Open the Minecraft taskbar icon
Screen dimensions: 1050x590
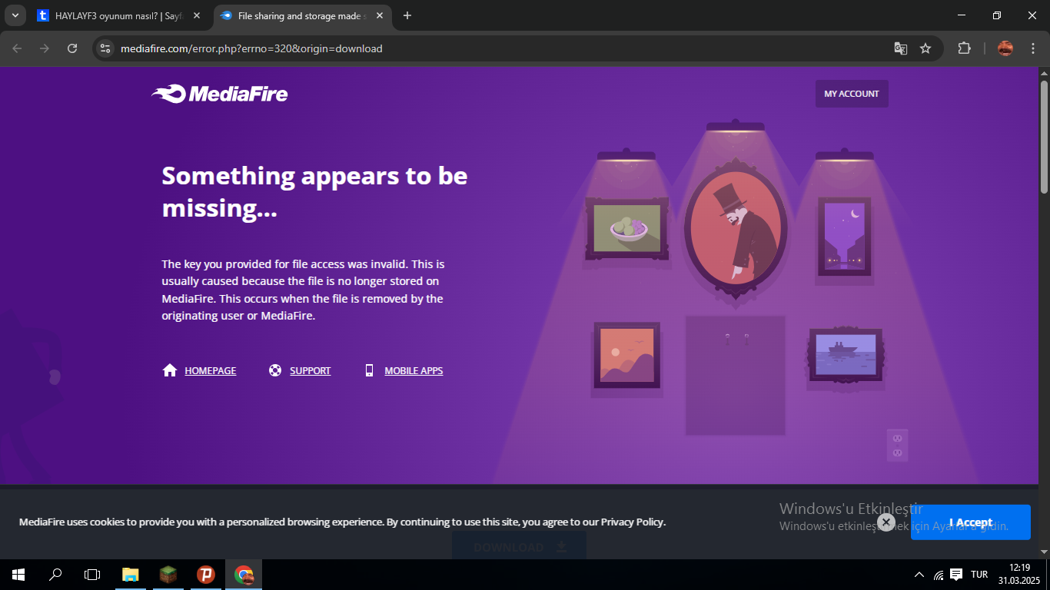click(168, 575)
